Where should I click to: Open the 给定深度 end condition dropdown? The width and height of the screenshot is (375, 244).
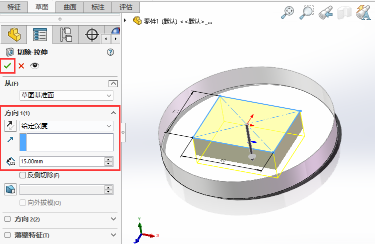(66, 126)
